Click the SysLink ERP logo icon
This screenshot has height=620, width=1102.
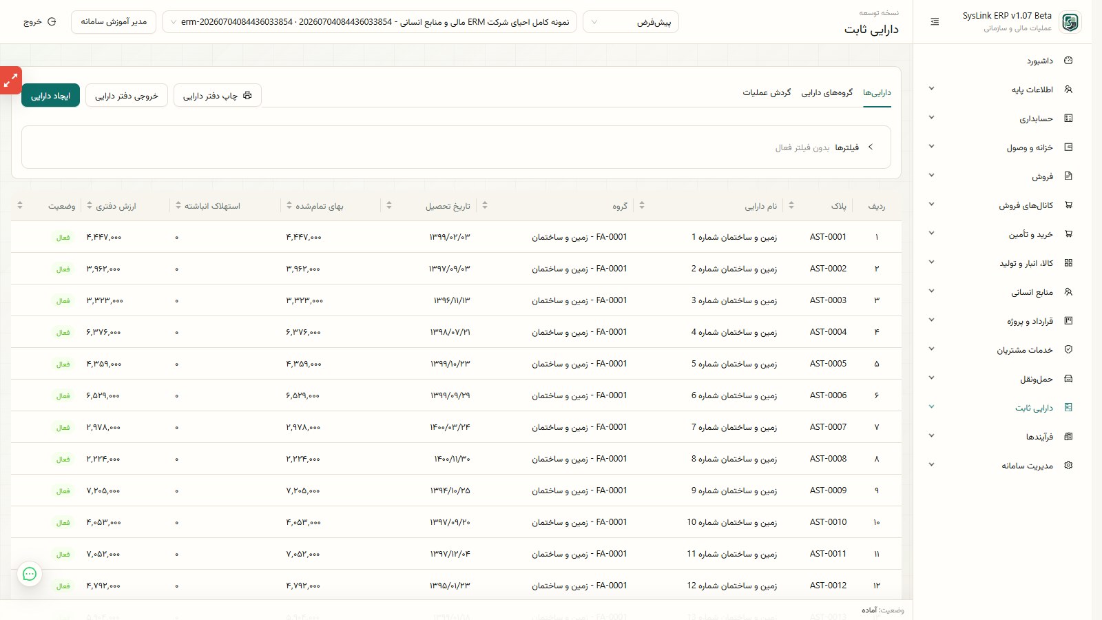tap(1070, 22)
